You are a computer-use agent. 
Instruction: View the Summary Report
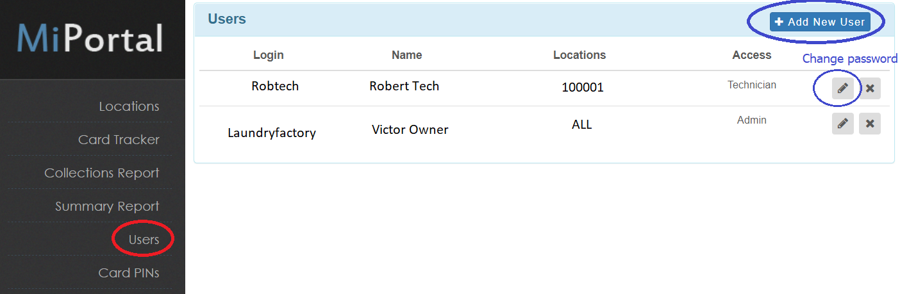pos(107,206)
